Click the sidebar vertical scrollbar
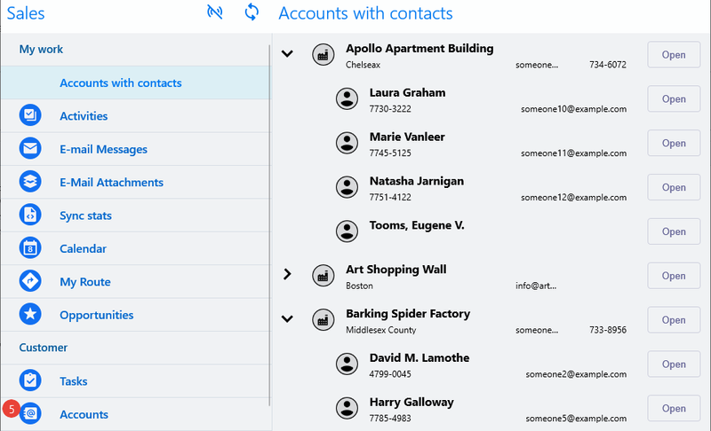 270,222
